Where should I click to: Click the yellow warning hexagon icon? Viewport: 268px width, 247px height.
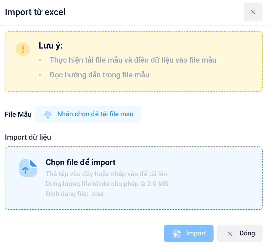23,49
